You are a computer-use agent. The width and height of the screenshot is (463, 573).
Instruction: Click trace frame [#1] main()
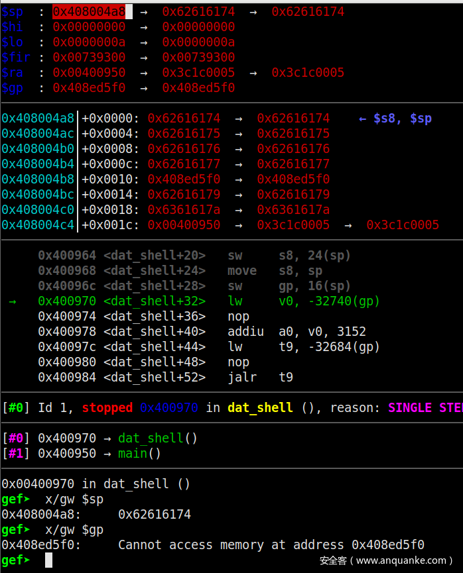coord(82,454)
